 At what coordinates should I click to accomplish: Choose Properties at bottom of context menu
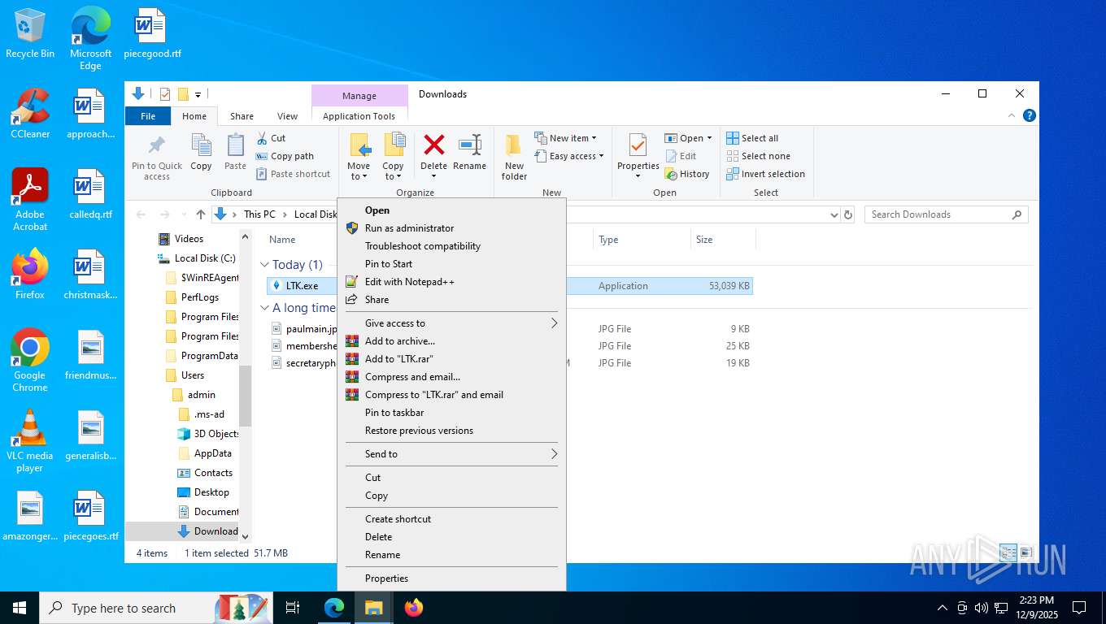coord(451,578)
